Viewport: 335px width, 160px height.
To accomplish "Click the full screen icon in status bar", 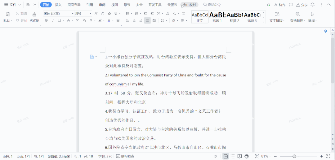I will click(x=328, y=156).
